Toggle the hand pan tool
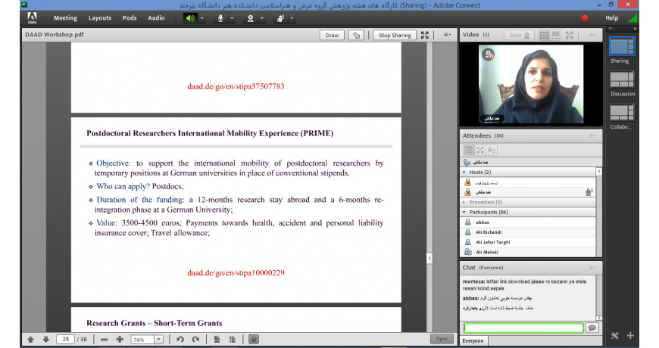This screenshot has height=348, width=659. [x=254, y=339]
